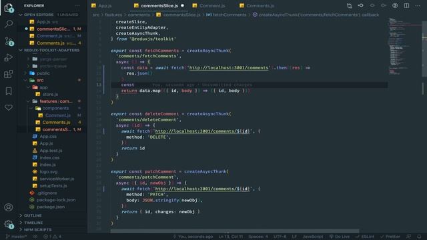Split the editor to the right
The height and width of the screenshot is (240, 427).
[406, 5]
